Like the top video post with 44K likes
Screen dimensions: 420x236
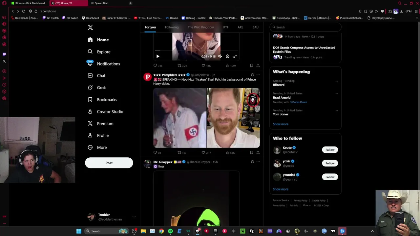pos(206,66)
